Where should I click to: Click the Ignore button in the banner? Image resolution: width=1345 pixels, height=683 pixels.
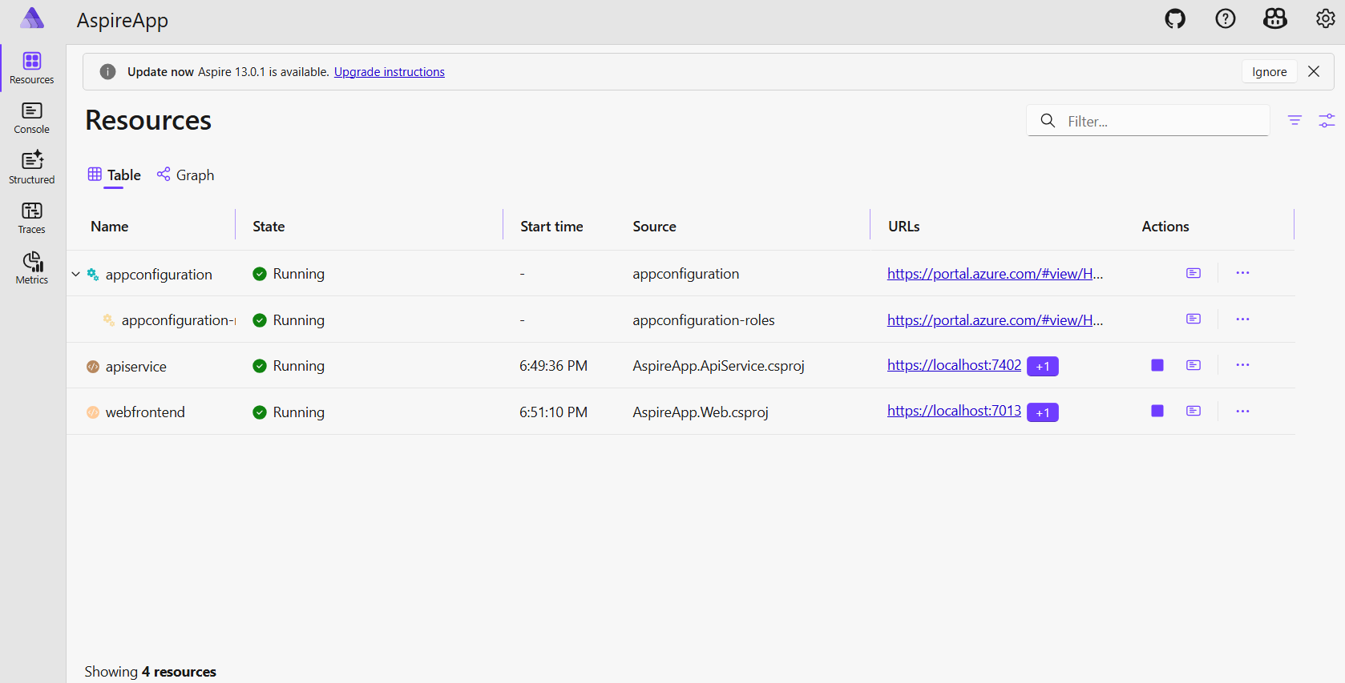click(1270, 72)
